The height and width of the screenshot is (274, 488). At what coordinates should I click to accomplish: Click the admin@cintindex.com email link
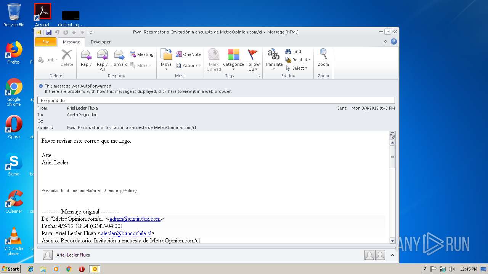[135, 219]
